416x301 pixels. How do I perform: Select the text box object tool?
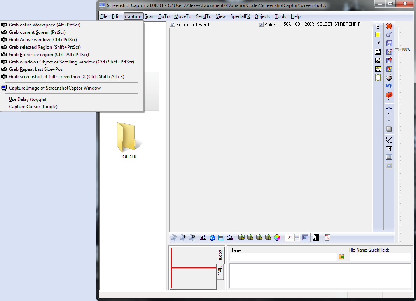378,52
